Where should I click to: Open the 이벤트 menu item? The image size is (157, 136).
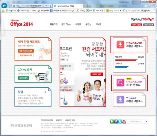[78, 24]
